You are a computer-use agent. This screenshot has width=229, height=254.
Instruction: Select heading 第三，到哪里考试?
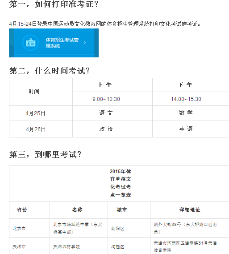tap(45, 154)
